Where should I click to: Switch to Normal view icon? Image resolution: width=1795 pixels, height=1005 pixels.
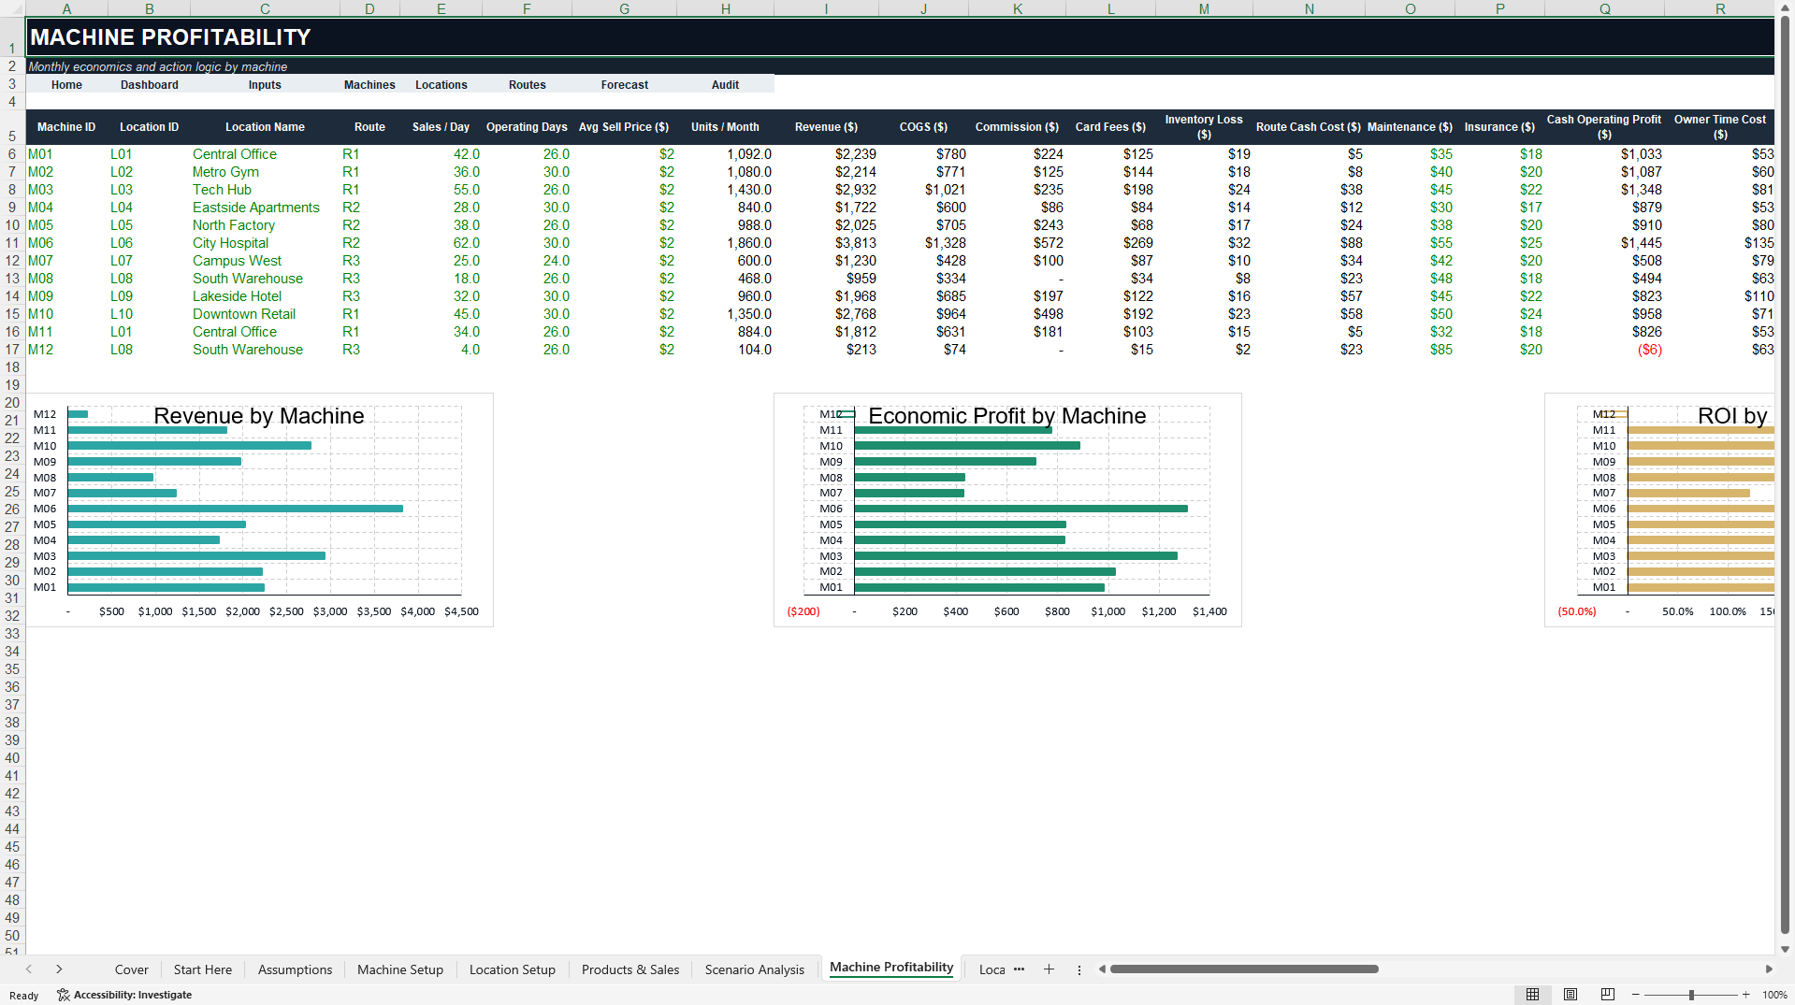coord(1532,994)
